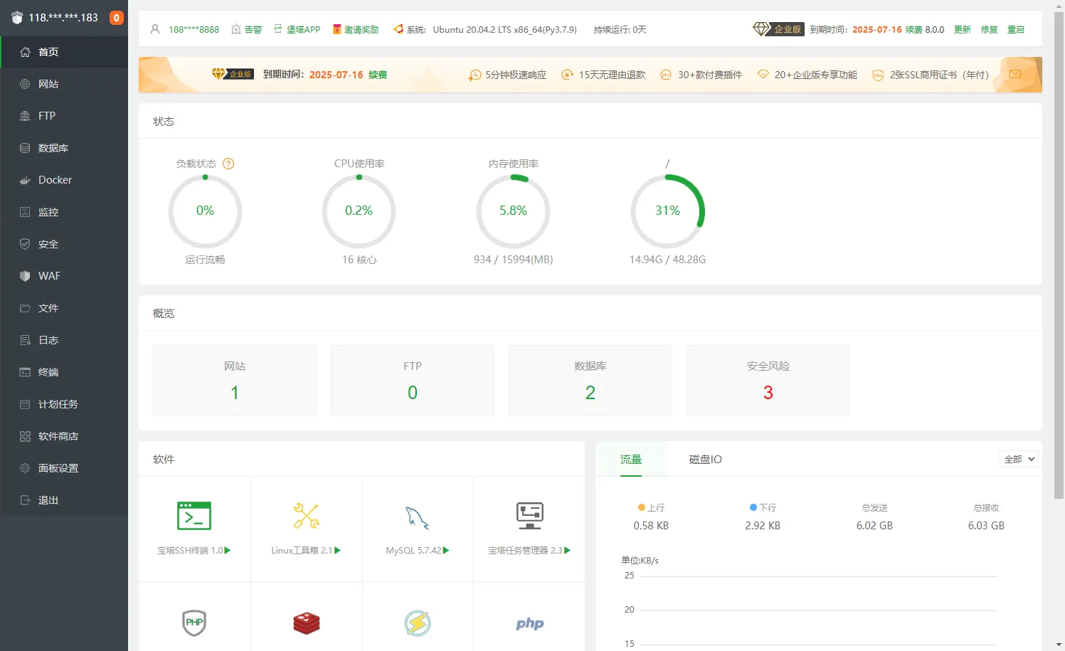Click the 重启 link in header
The height and width of the screenshot is (651, 1065).
(x=1016, y=30)
